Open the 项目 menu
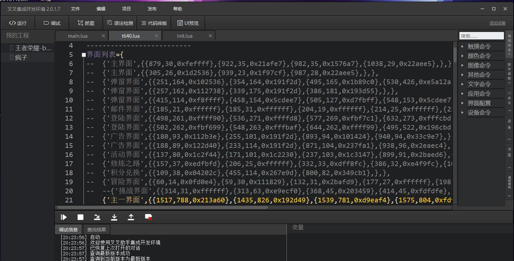Image resolution: width=514 pixels, height=261 pixels. click(127, 9)
